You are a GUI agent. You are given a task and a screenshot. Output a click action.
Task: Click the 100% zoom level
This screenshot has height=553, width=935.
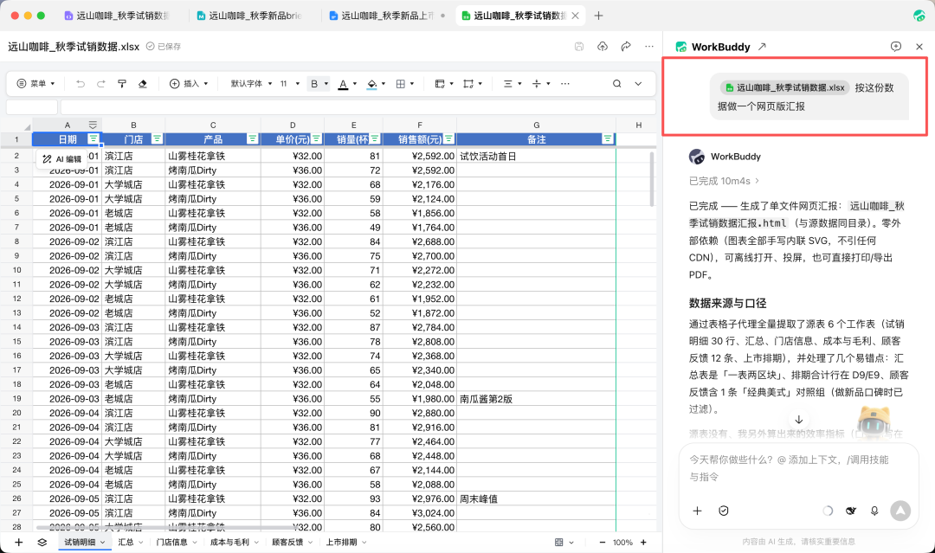(x=622, y=543)
